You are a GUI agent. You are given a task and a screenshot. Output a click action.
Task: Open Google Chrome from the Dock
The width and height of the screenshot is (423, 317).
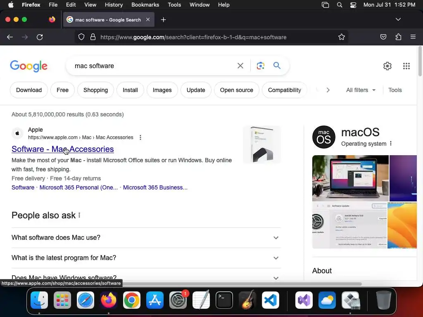132,300
